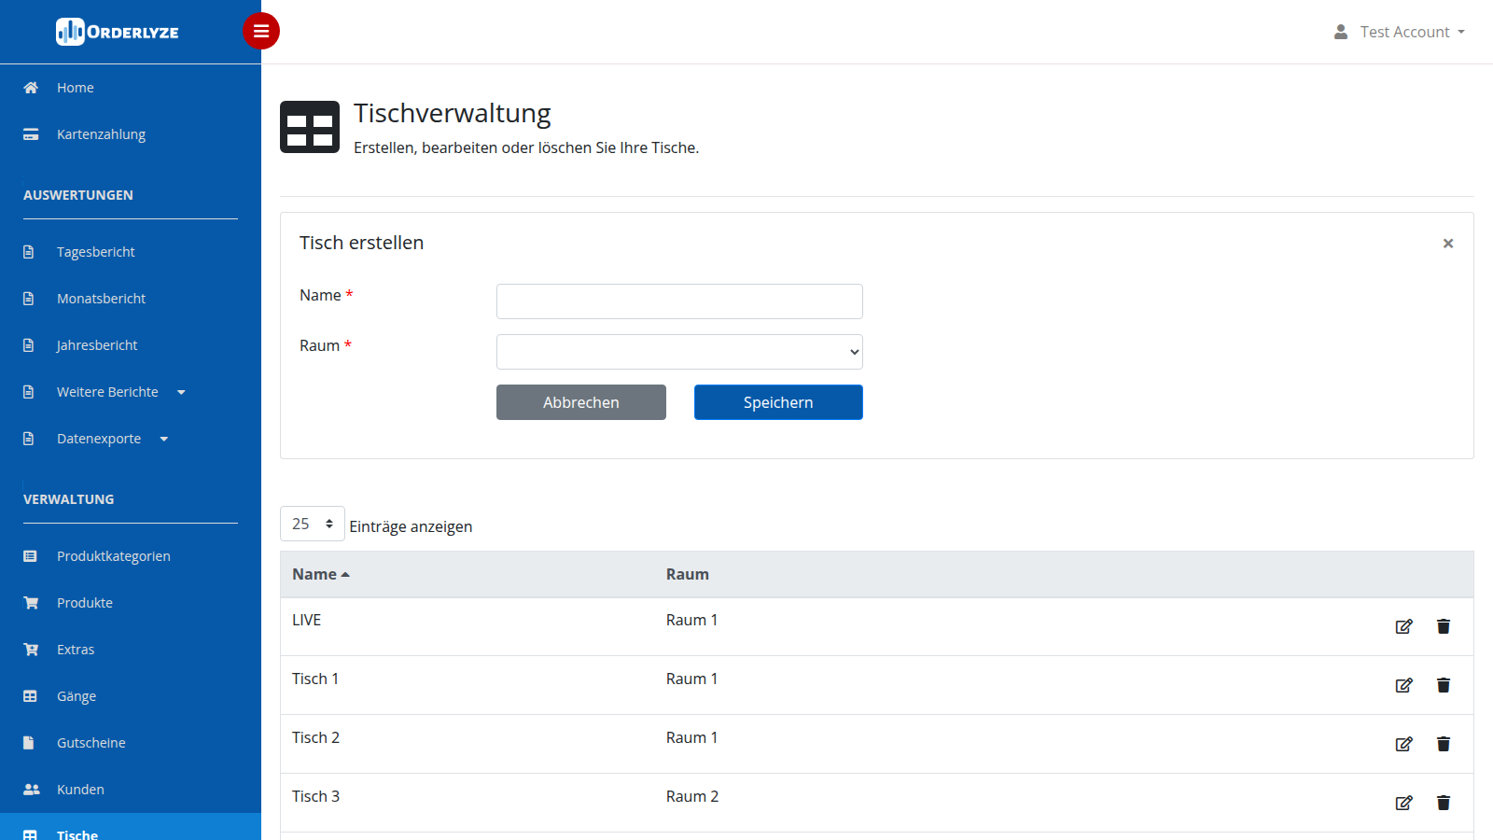The height and width of the screenshot is (840, 1493).
Task: Click the Weitere Berichte document icon
Action: click(29, 392)
